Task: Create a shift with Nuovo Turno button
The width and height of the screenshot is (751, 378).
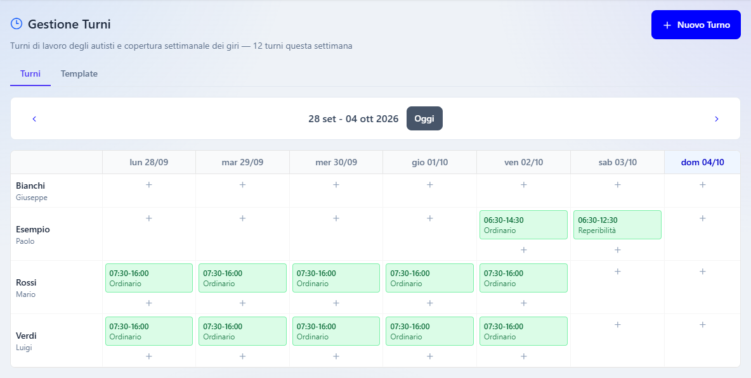Action: click(x=696, y=25)
